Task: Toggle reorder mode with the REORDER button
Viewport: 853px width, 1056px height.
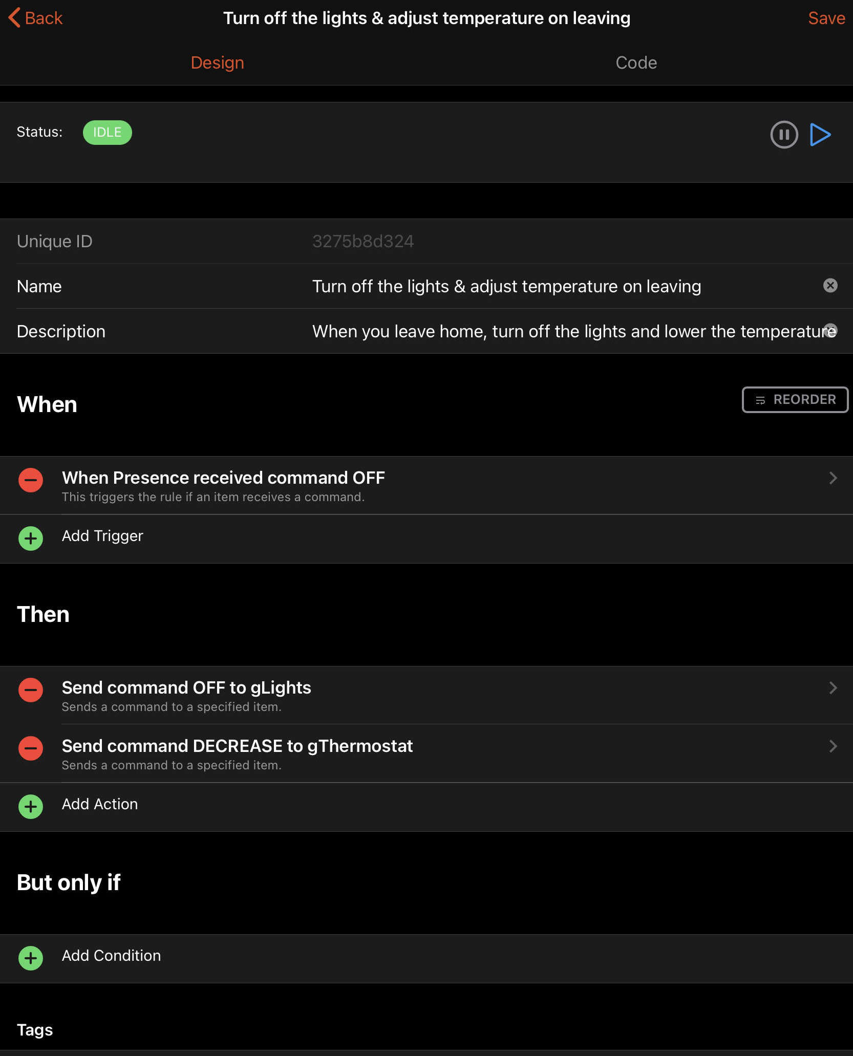Action: pos(794,400)
